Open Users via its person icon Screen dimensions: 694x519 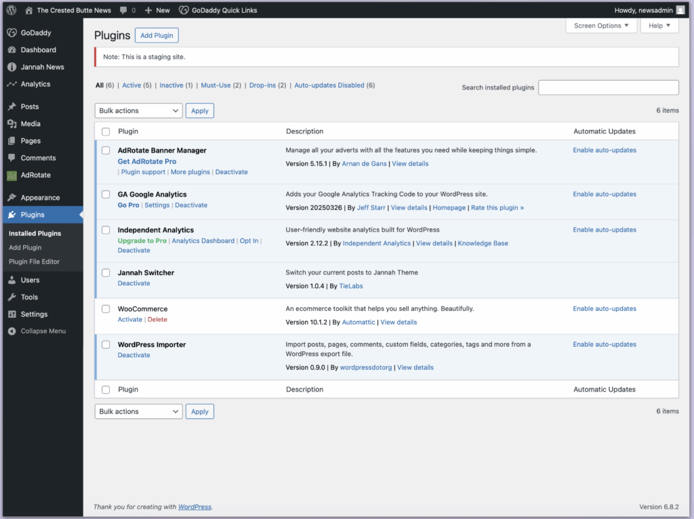(x=12, y=281)
